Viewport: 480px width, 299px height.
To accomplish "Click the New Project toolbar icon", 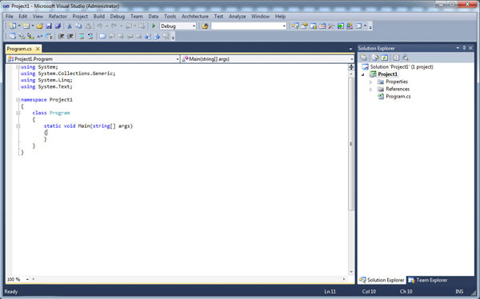I will point(13,26).
